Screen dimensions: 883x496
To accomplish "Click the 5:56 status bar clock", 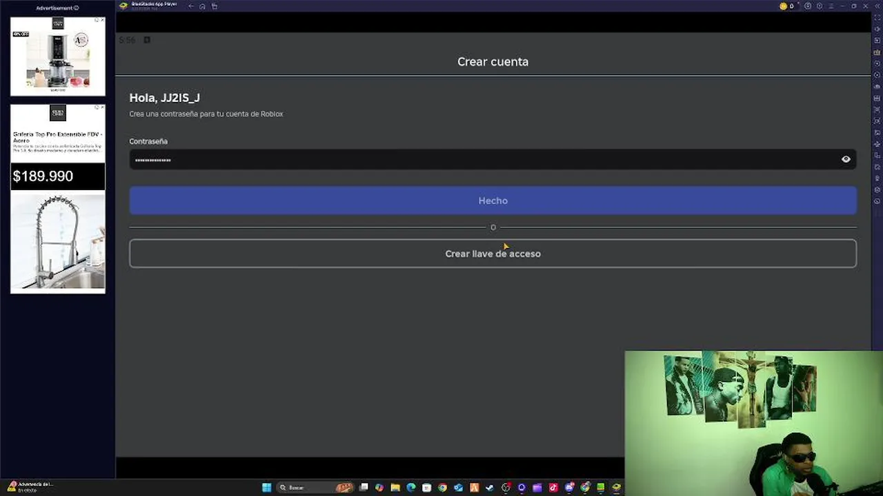I will pyautogui.click(x=126, y=40).
